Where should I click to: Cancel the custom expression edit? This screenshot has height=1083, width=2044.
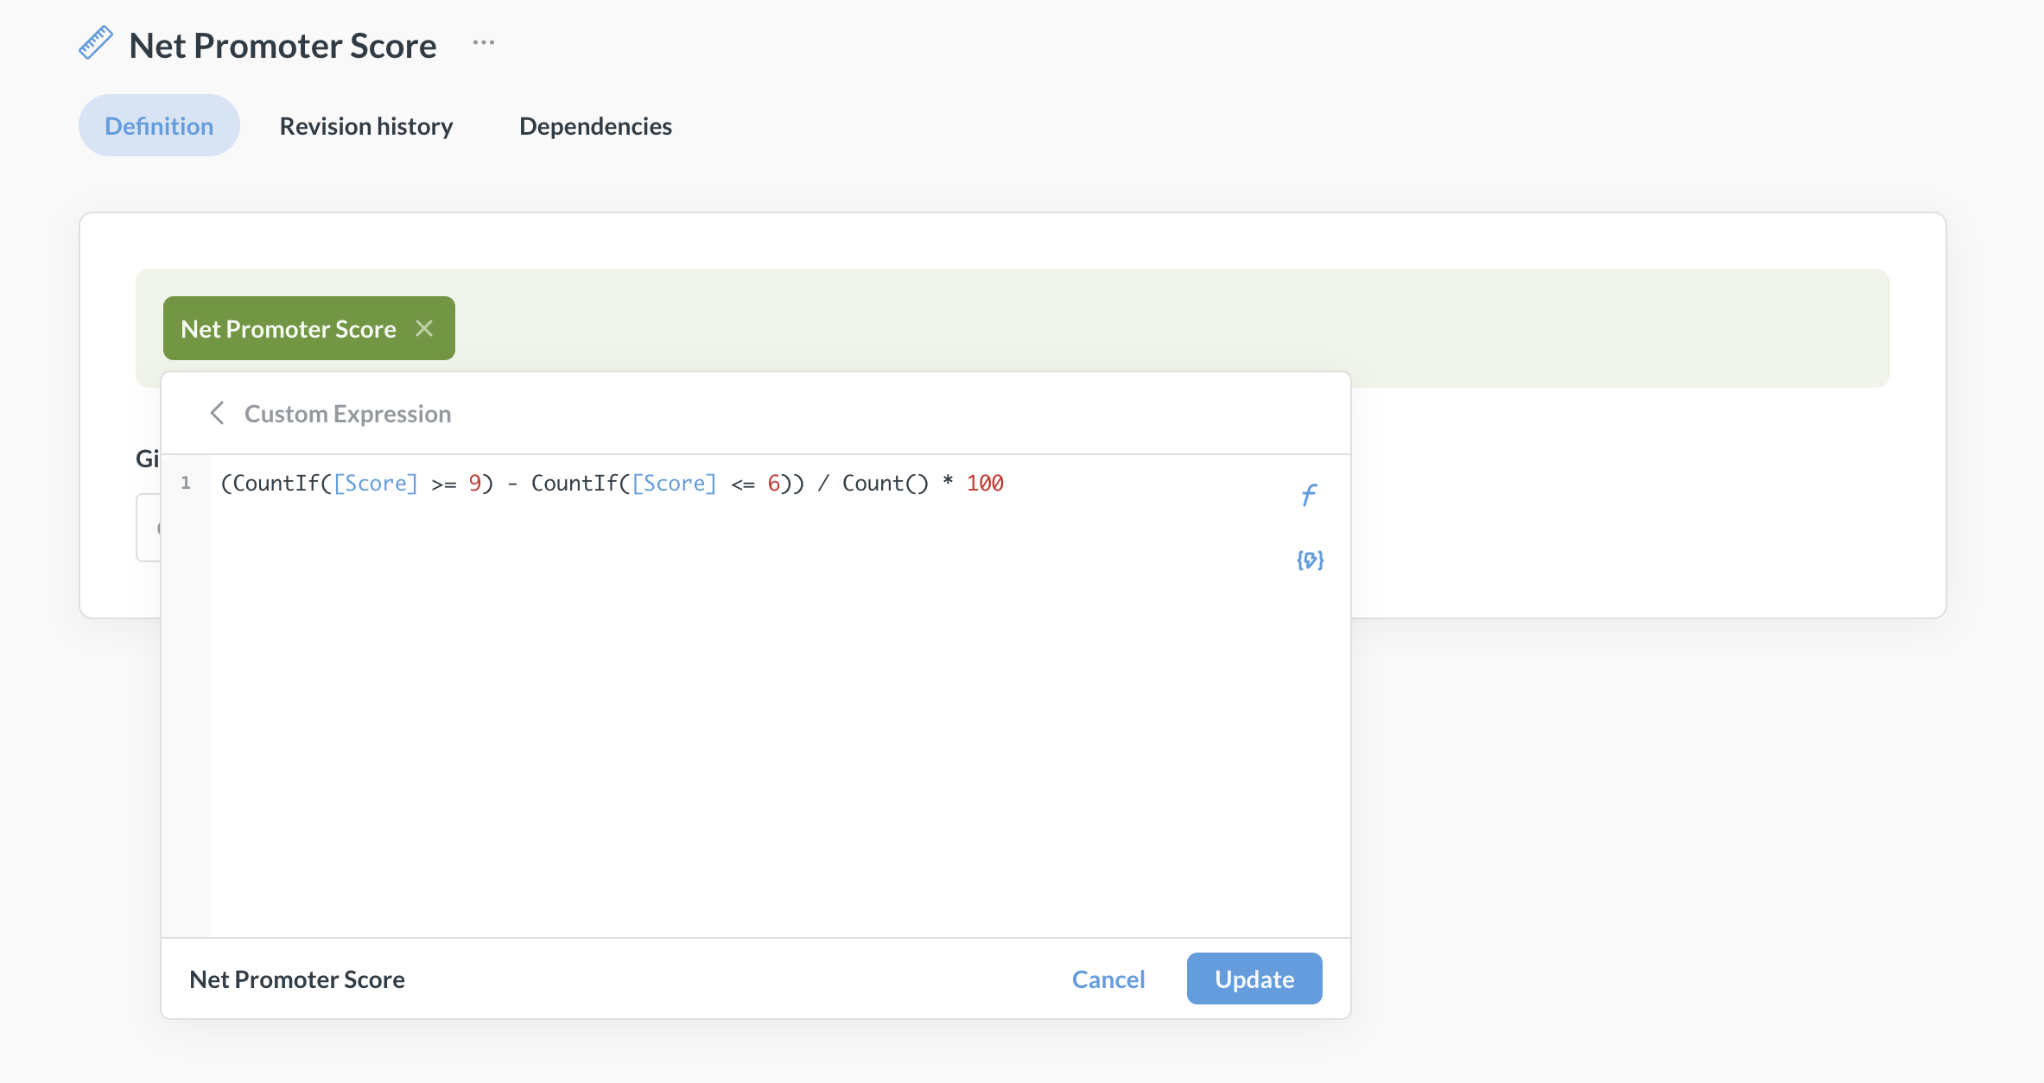coord(1108,979)
